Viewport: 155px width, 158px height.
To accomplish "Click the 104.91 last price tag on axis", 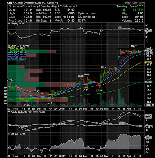I will 148,51.
